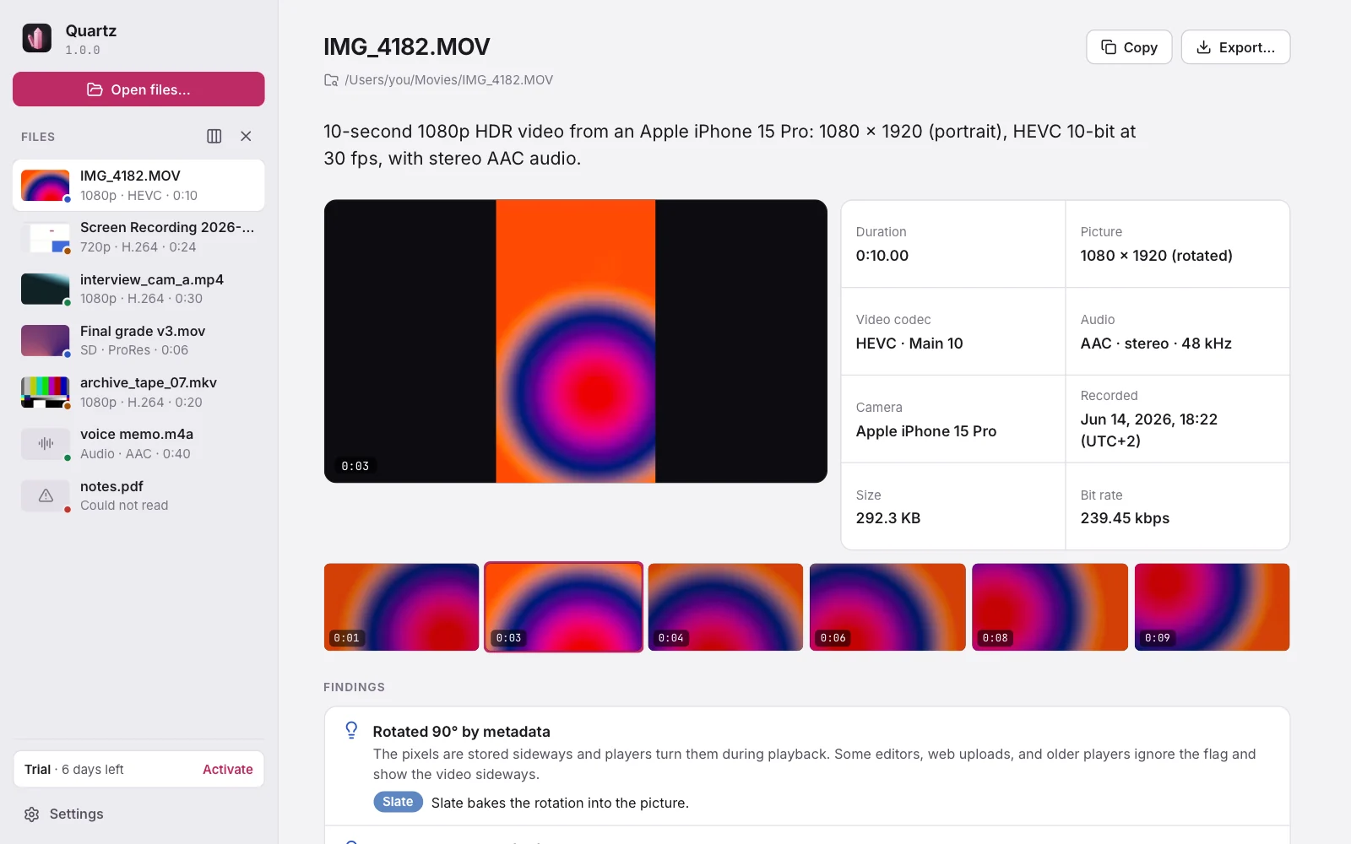Viewport: 1351px width, 844px height.
Task: Select interview_cam_a.mp4 in the files list
Action: click(x=138, y=289)
